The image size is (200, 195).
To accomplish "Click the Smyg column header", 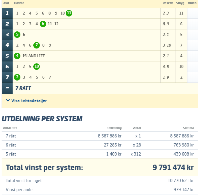I will 180,3.
